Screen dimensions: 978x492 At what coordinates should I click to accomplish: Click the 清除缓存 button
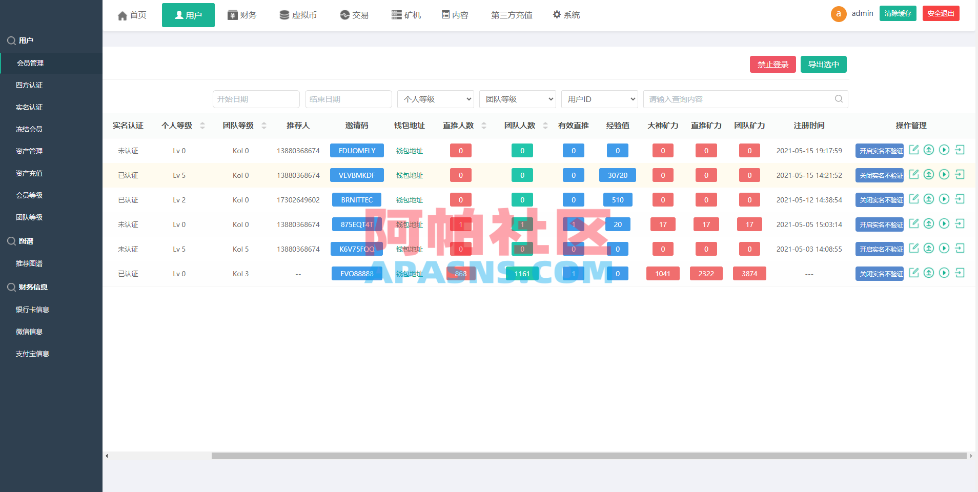[898, 13]
